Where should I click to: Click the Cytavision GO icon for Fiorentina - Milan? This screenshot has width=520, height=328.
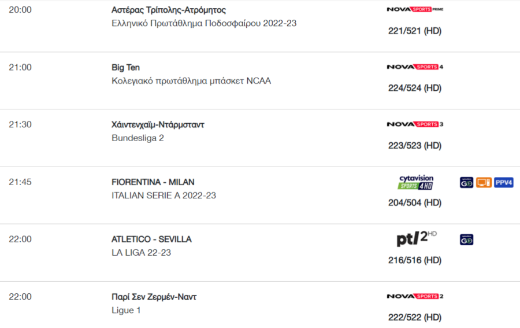(x=466, y=183)
